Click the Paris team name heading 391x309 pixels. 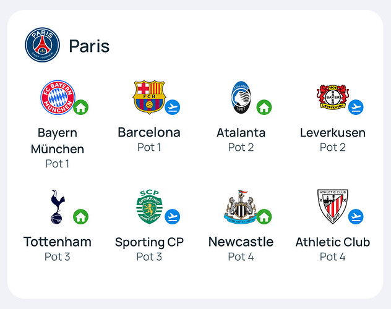click(89, 46)
